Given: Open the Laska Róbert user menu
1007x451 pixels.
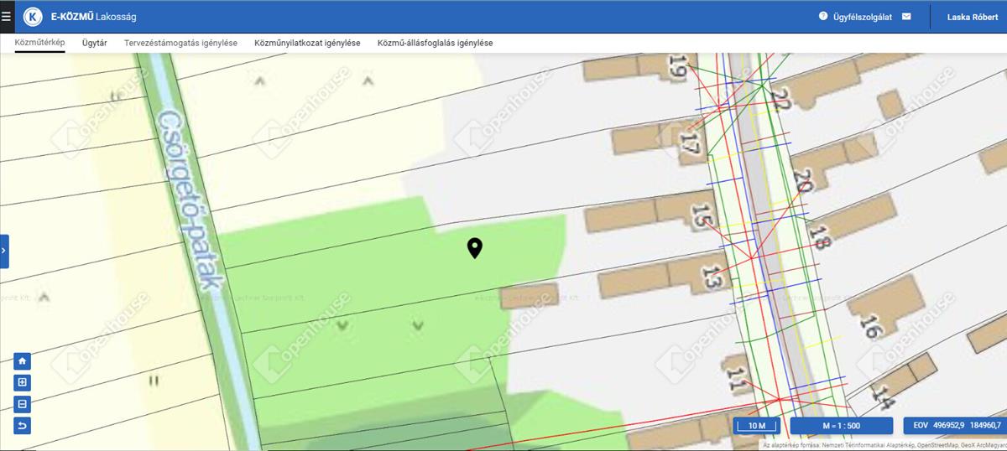Looking at the screenshot, I should tap(973, 17).
